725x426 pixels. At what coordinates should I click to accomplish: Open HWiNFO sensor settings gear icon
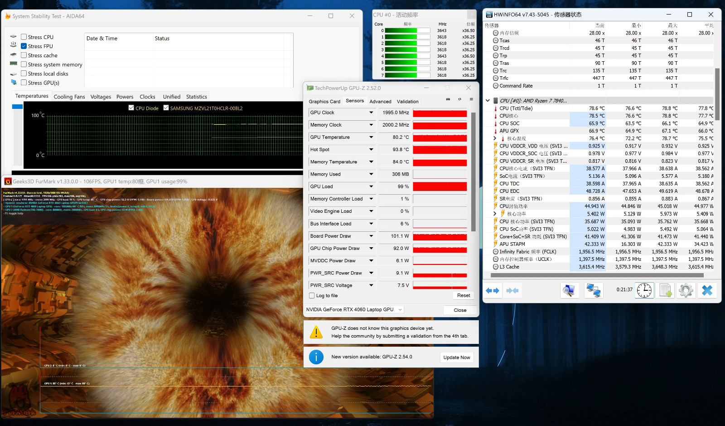point(686,290)
